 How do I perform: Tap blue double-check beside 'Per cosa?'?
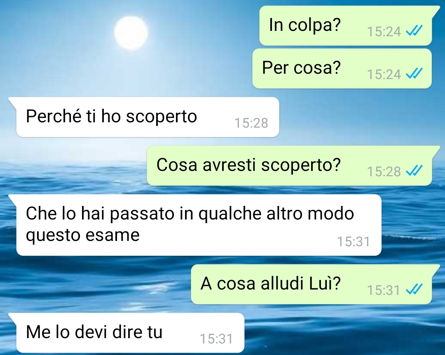(x=414, y=73)
